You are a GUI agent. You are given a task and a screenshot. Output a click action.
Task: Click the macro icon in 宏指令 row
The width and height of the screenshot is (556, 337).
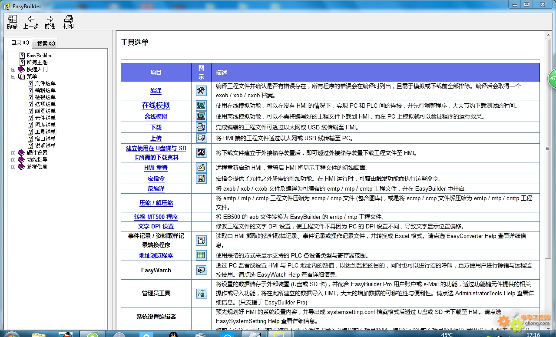coord(201,178)
